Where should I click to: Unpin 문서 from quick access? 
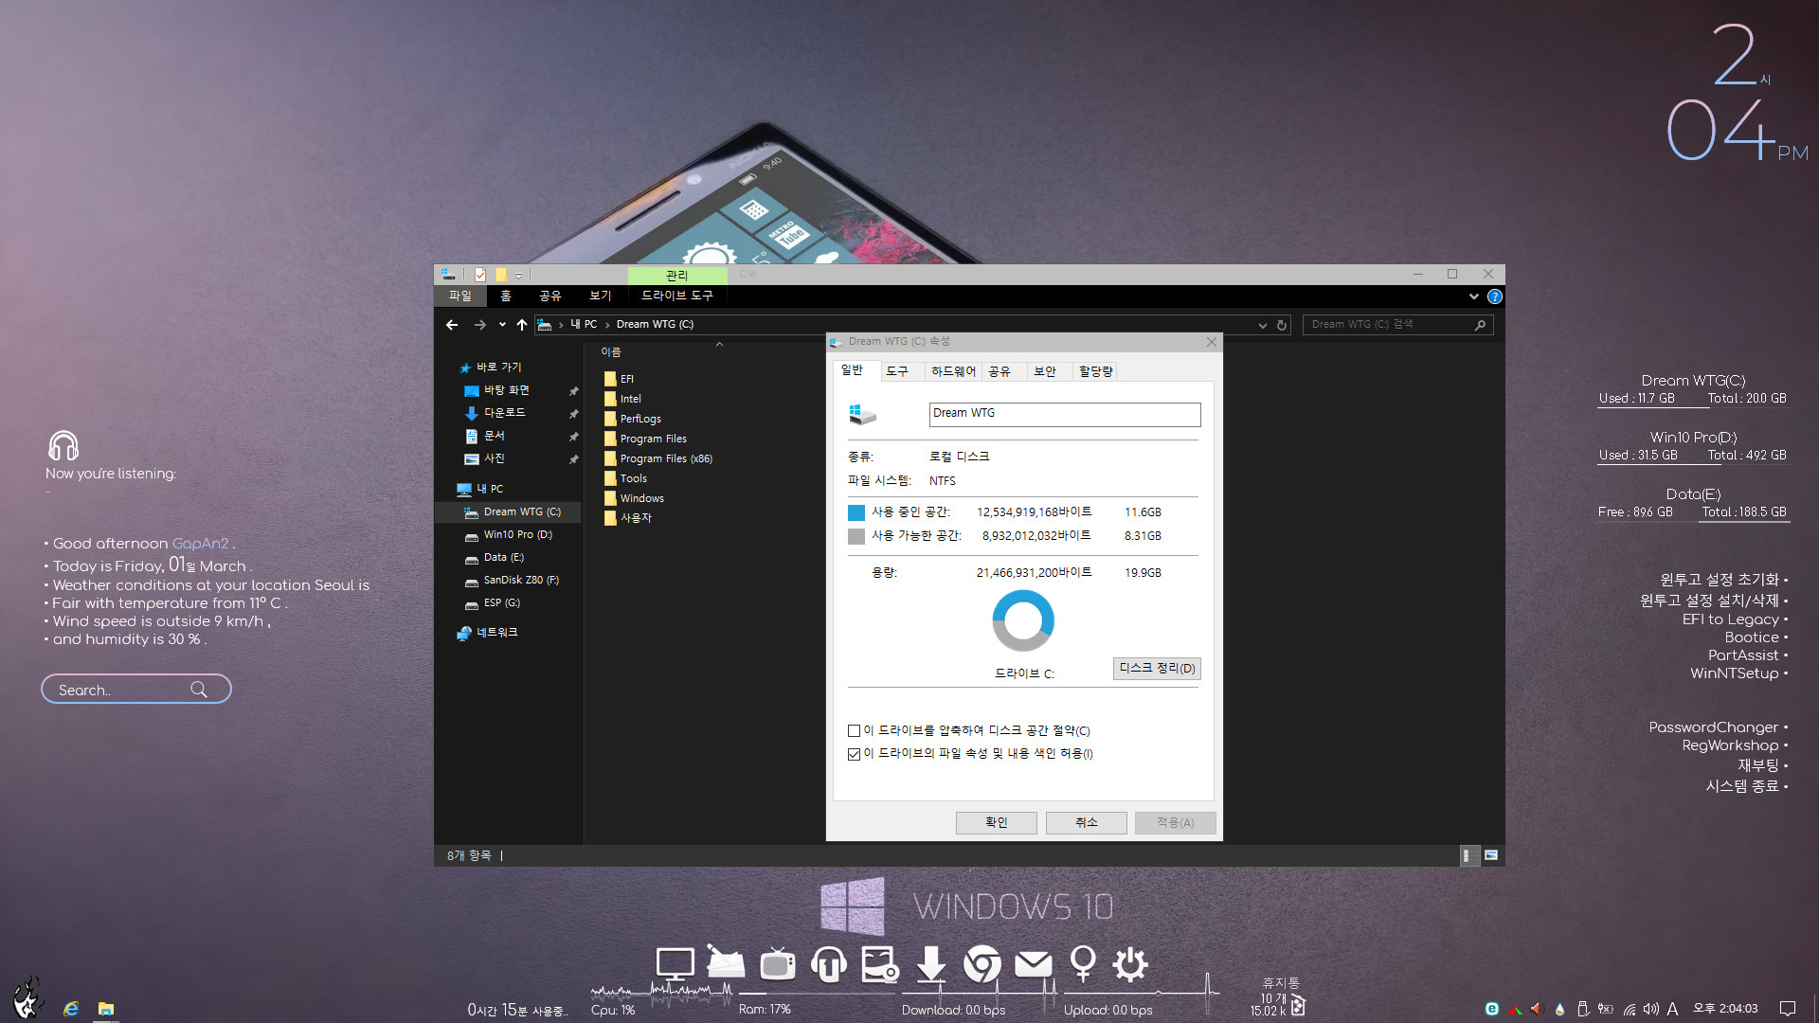pyautogui.click(x=573, y=437)
